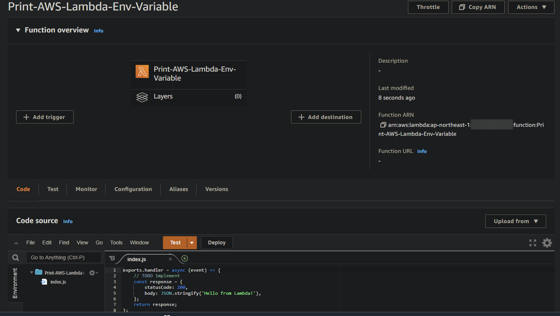Collapse the Print-AWS-Lambda folder tree
Viewport: 560px width, 316px height.
(31, 272)
